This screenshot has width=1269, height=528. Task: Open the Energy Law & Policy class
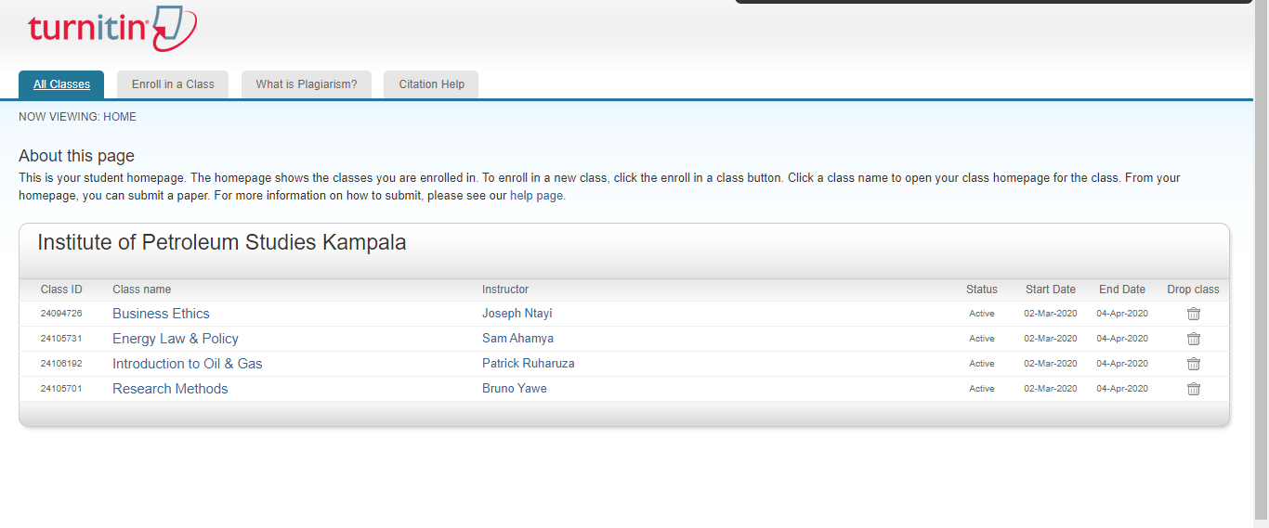click(x=175, y=339)
